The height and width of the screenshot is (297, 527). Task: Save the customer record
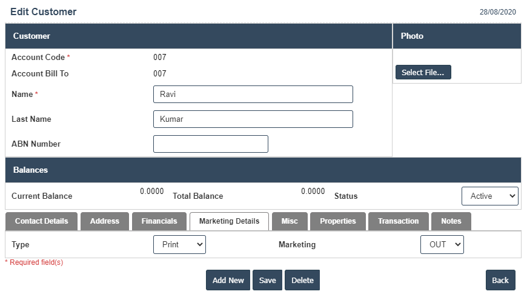point(267,280)
